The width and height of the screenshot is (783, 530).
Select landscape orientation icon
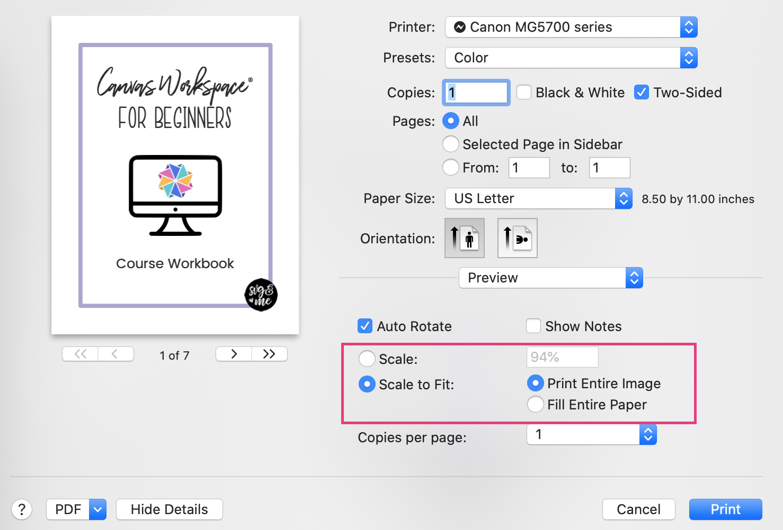(518, 238)
